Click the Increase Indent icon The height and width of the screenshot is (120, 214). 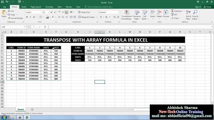click(x=75, y=17)
